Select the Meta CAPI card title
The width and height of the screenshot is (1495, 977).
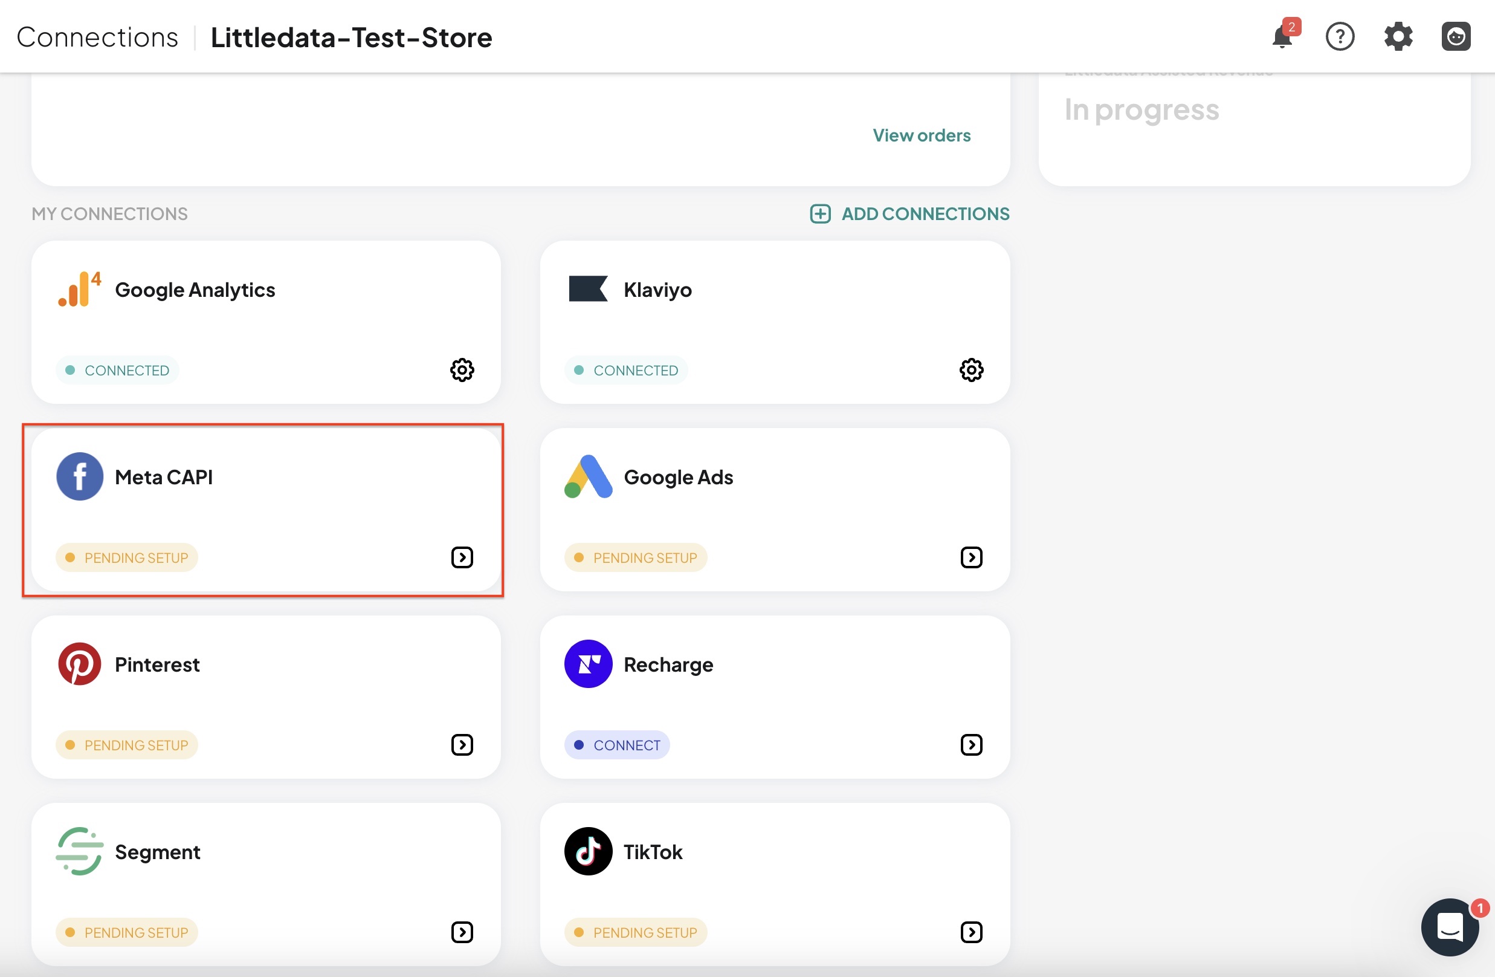pos(164,477)
